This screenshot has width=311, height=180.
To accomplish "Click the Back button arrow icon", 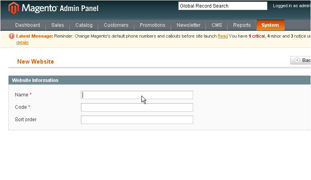I will tap(297, 60).
